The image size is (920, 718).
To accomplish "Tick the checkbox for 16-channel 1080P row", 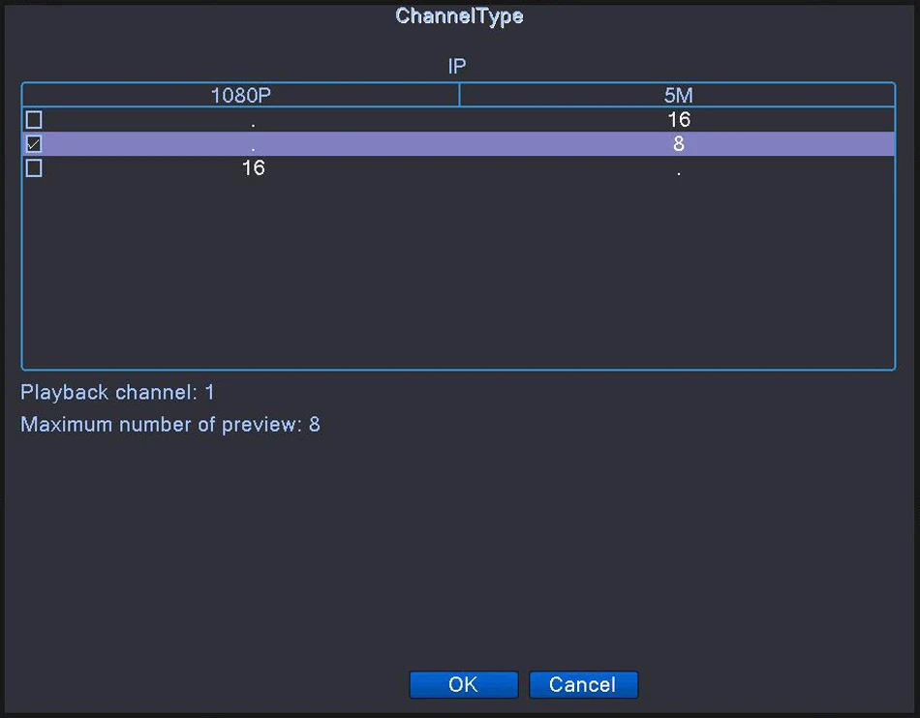I will tap(34, 168).
